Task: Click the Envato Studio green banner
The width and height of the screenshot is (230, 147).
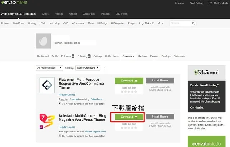Action: [207, 141]
